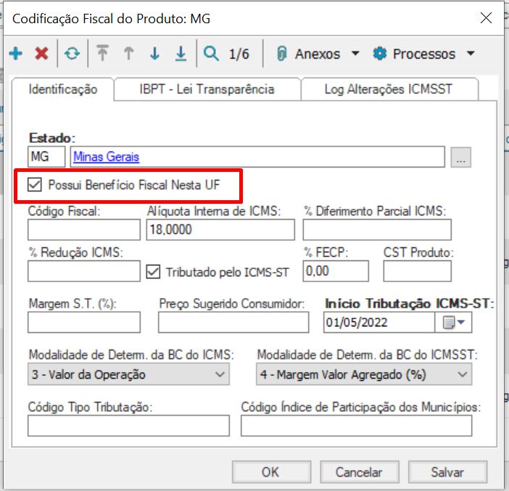This screenshot has height=491, width=509.
Task: Open the Minas Gerais link
Action: point(107,157)
